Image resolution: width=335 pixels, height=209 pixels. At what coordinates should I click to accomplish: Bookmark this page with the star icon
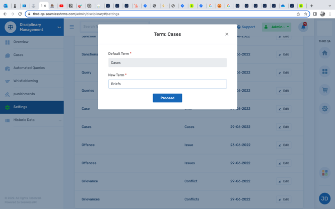pyautogui.click(x=306, y=14)
